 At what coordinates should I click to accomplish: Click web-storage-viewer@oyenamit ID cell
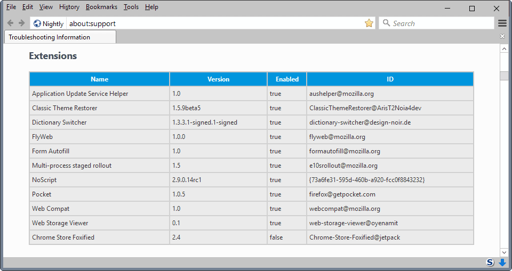[390, 223]
